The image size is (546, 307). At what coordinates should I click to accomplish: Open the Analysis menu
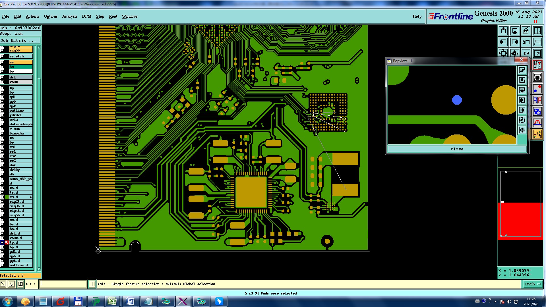(x=69, y=16)
